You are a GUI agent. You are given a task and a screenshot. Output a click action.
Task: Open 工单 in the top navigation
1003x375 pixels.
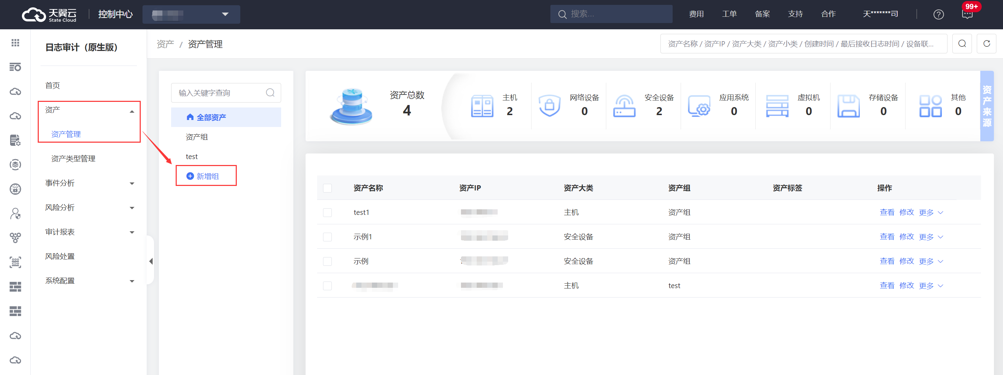(x=729, y=14)
